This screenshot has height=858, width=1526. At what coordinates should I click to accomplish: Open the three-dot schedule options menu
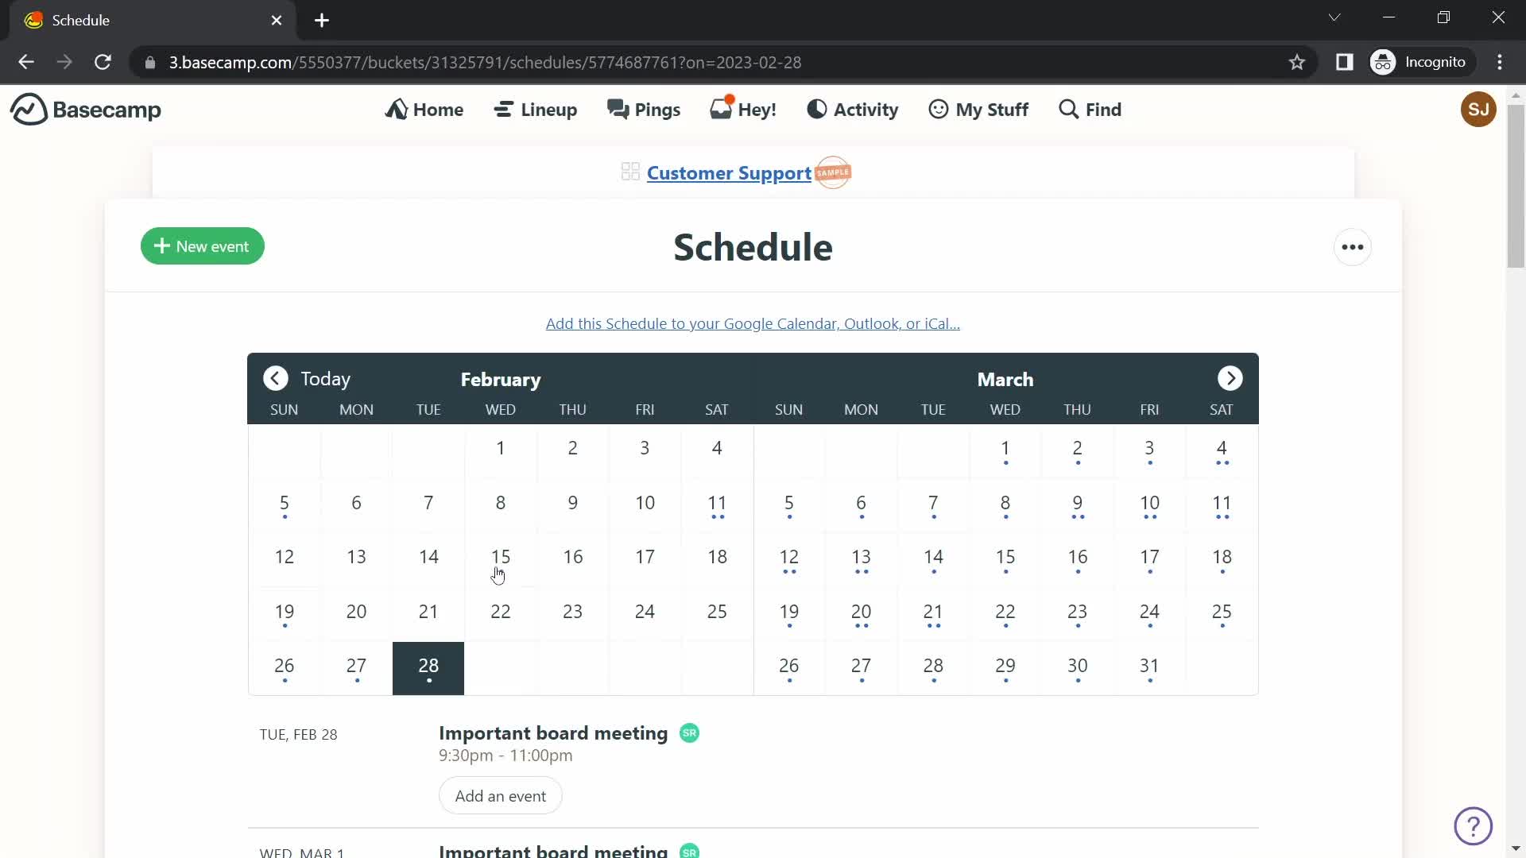point(1353,245)
